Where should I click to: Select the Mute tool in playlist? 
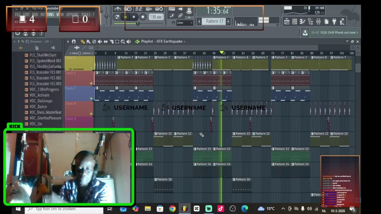(100, 42)
